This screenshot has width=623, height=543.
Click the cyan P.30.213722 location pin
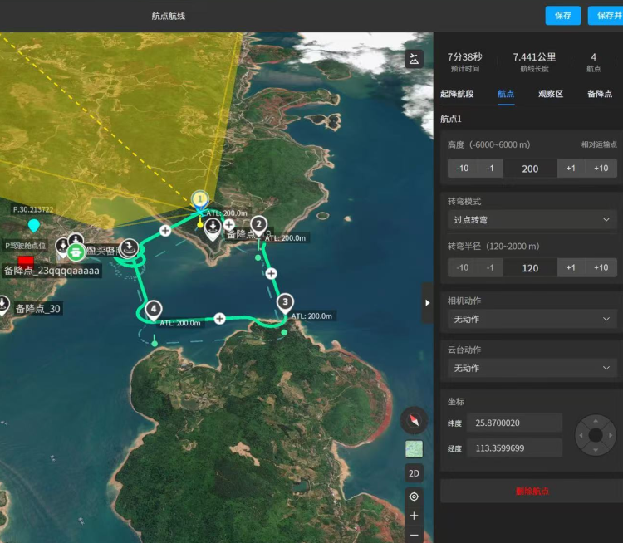33,225
